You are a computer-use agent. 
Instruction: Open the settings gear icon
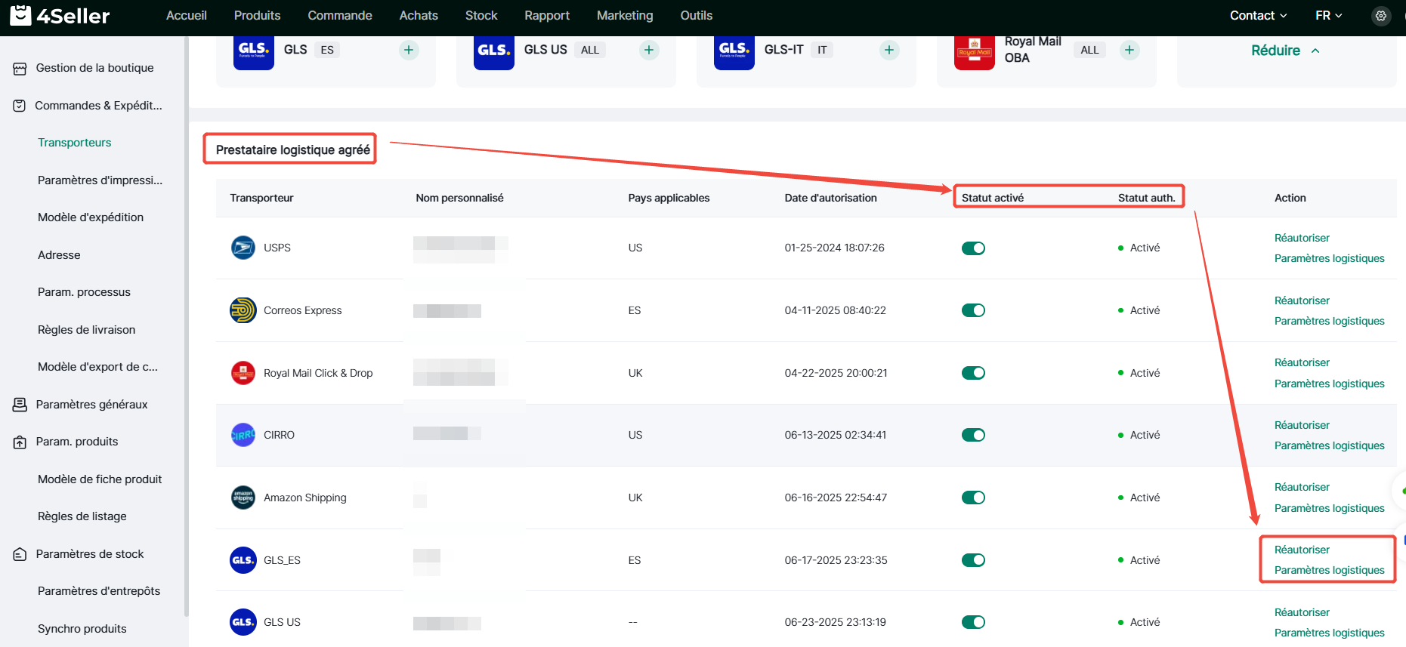tap(1381, 15)
